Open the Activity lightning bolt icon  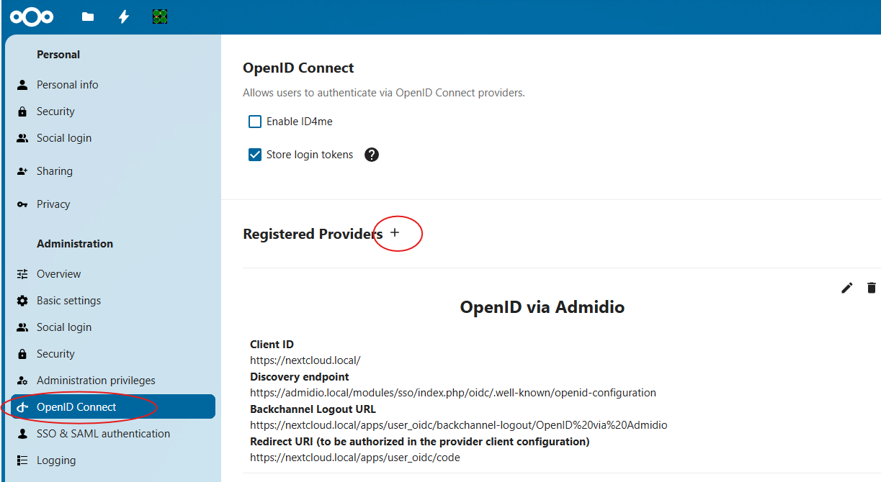pyautogui.click(x=124, y=17)
